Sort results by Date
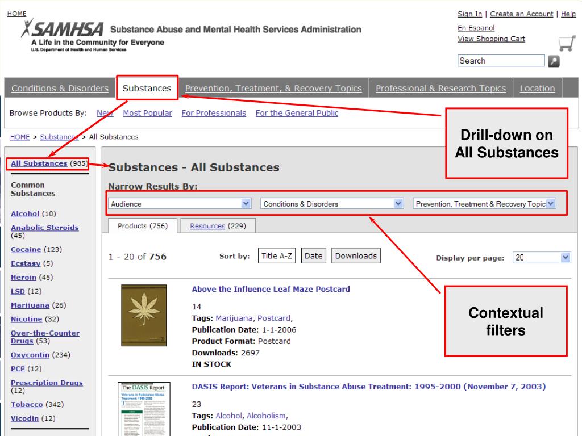 coord(314,256)
